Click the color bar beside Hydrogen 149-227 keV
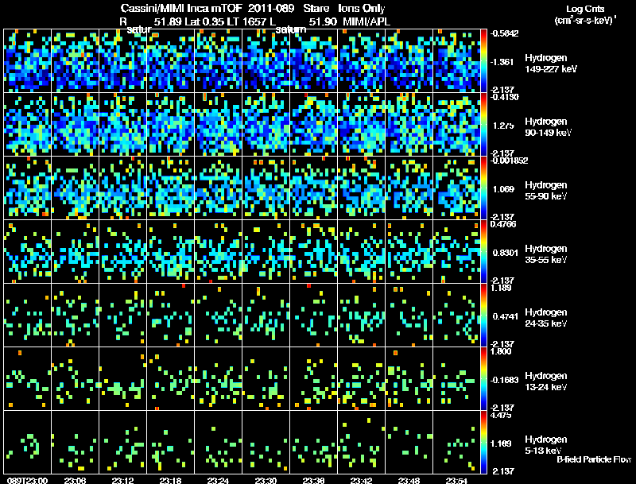 [x=483, y=61]
